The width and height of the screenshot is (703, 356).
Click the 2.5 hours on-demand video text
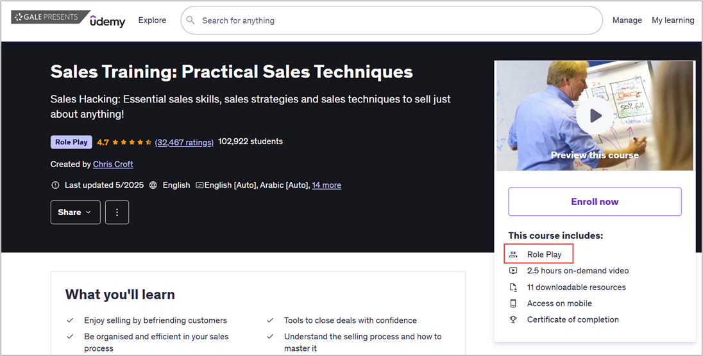pos(578,270)
